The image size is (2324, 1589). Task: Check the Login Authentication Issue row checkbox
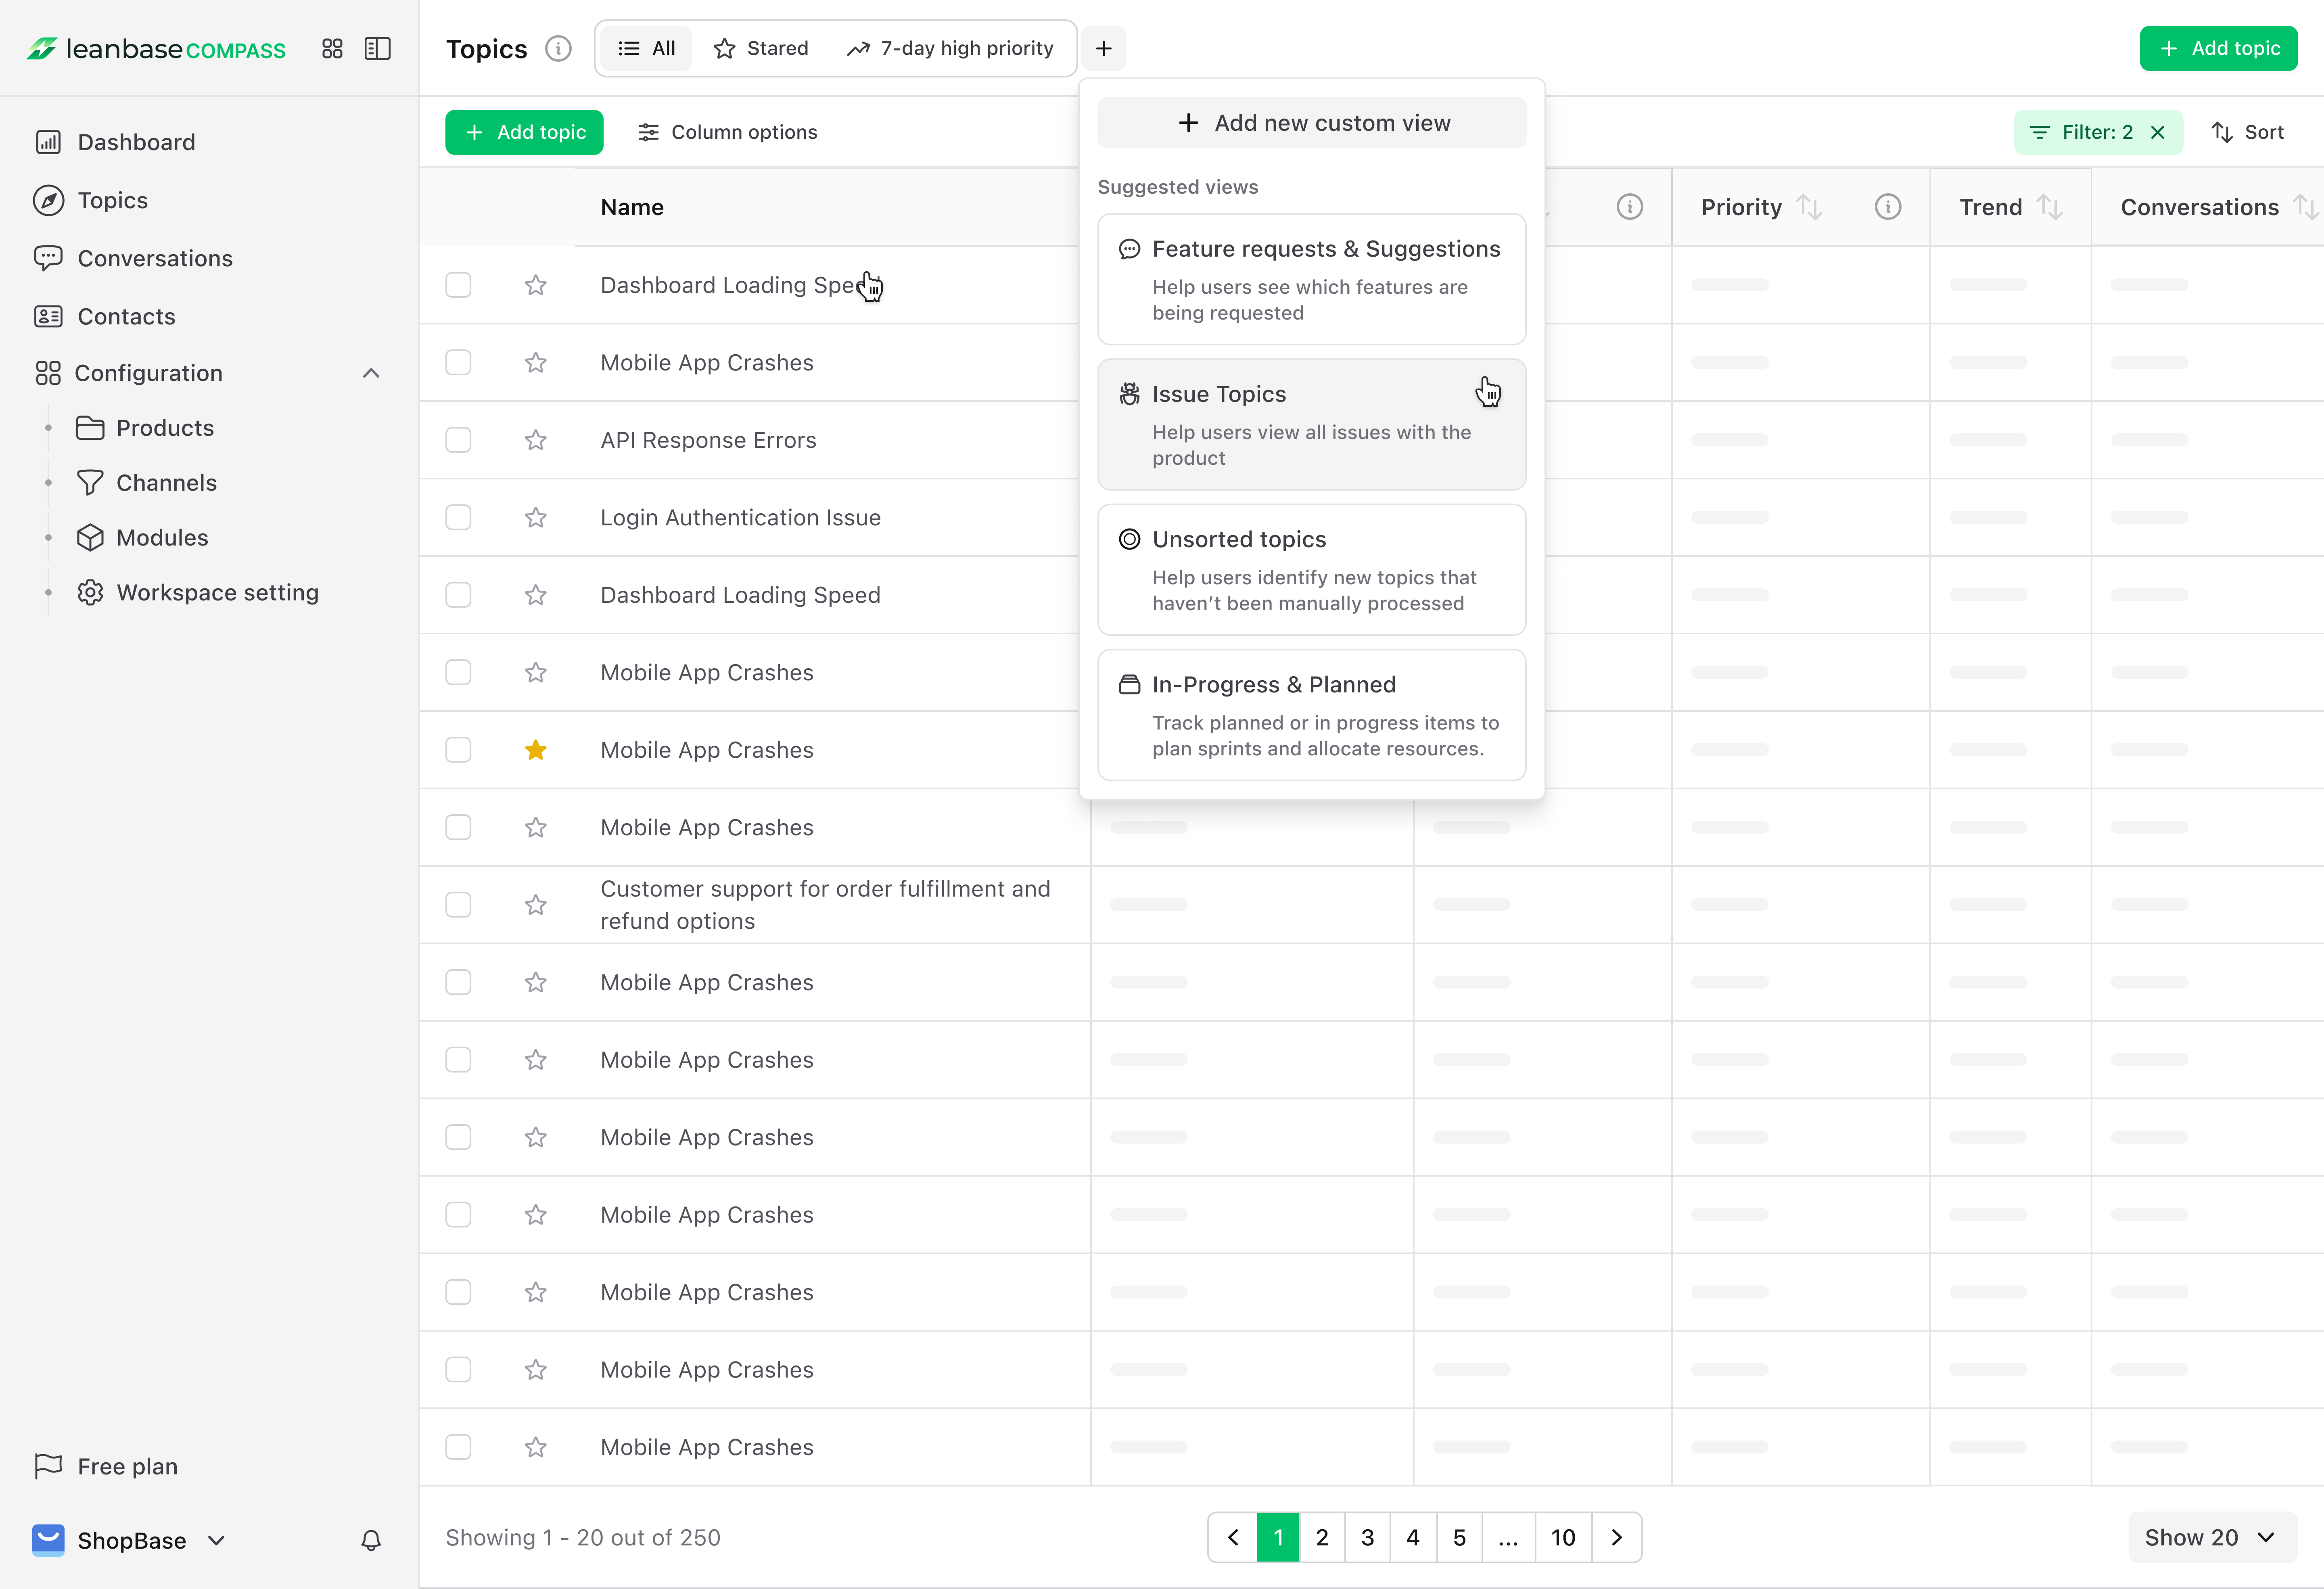458,517
